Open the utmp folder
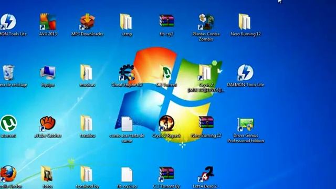The width and height of the screenshot is (336, 189). pyautogui.click(x=127, y=22)
